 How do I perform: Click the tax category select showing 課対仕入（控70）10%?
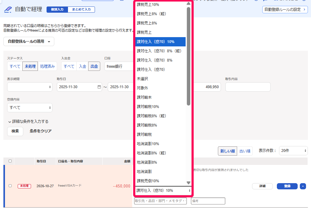click(x=164, y=191)
